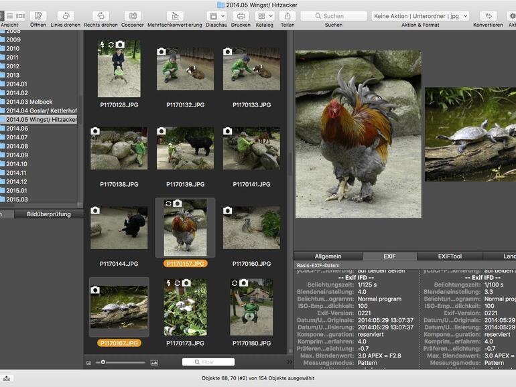Image resolution: width=516 pixels, height=387 pixels.
Task: Click rotation badge on P1170180.JPG thumbnail
Action: 235,283
